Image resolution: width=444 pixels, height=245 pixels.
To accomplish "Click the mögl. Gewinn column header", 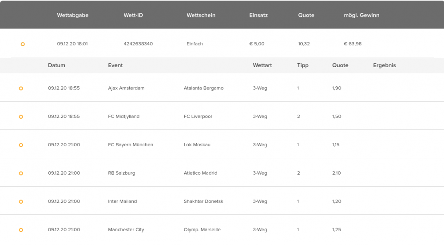I will coord(361,15).
